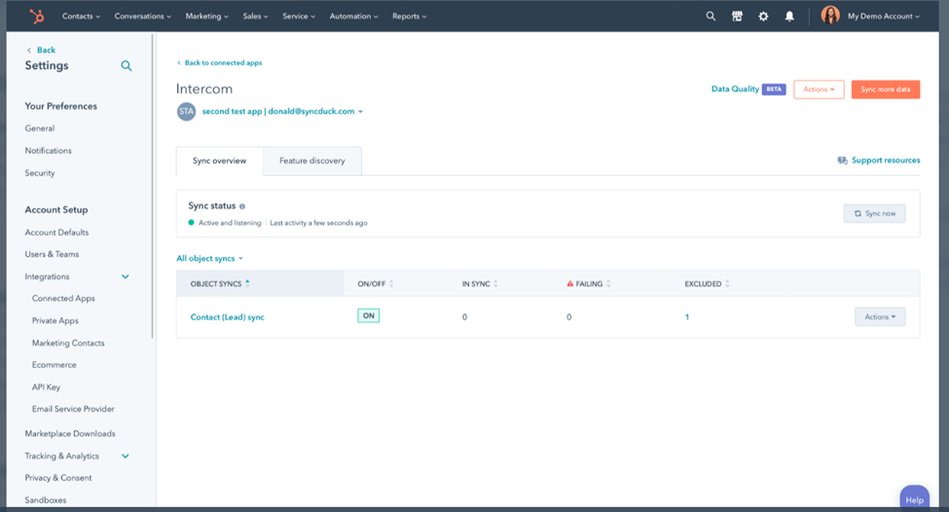Viewport: 949px width, 512px height.
Task: Open Private Apps in sidebar
Action: pos(55,321)
